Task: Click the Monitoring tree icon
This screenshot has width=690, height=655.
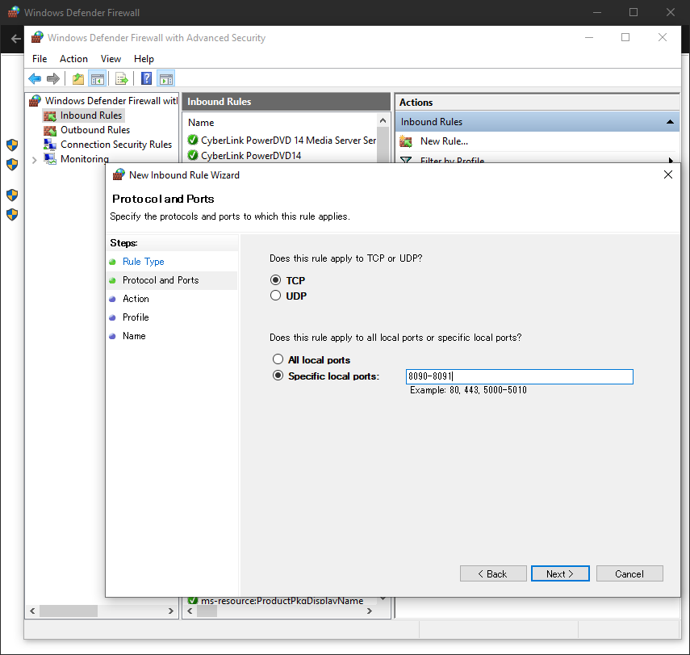Action: pos(50,158)
